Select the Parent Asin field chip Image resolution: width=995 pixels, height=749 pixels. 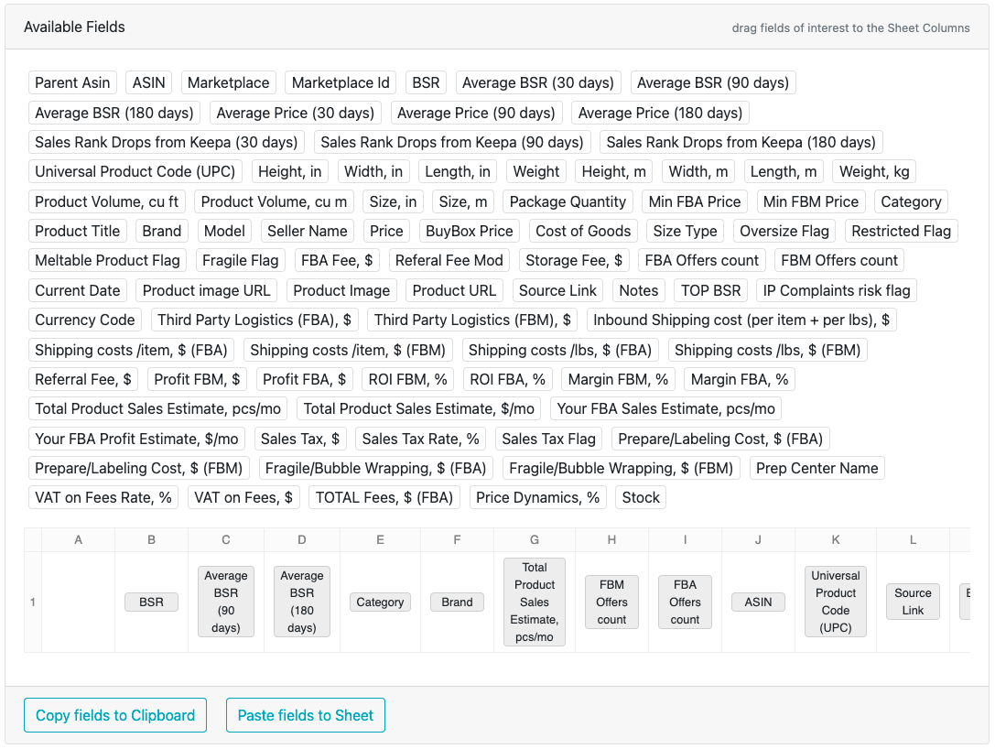point(72,82)
